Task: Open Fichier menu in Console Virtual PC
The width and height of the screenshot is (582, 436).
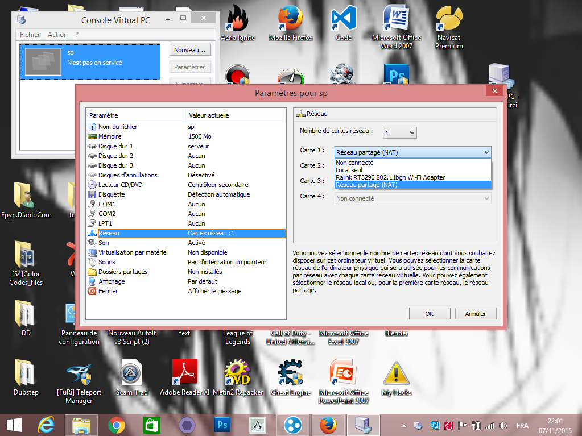Action: [x=30, y=35]
